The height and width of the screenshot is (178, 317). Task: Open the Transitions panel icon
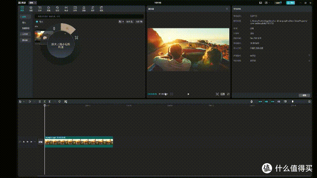click(66, 9)
